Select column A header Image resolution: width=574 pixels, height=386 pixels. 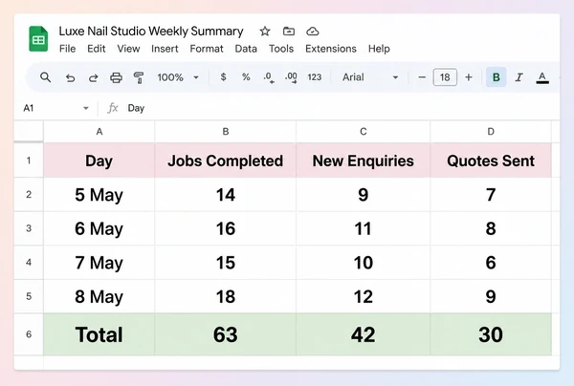(99, 132)
